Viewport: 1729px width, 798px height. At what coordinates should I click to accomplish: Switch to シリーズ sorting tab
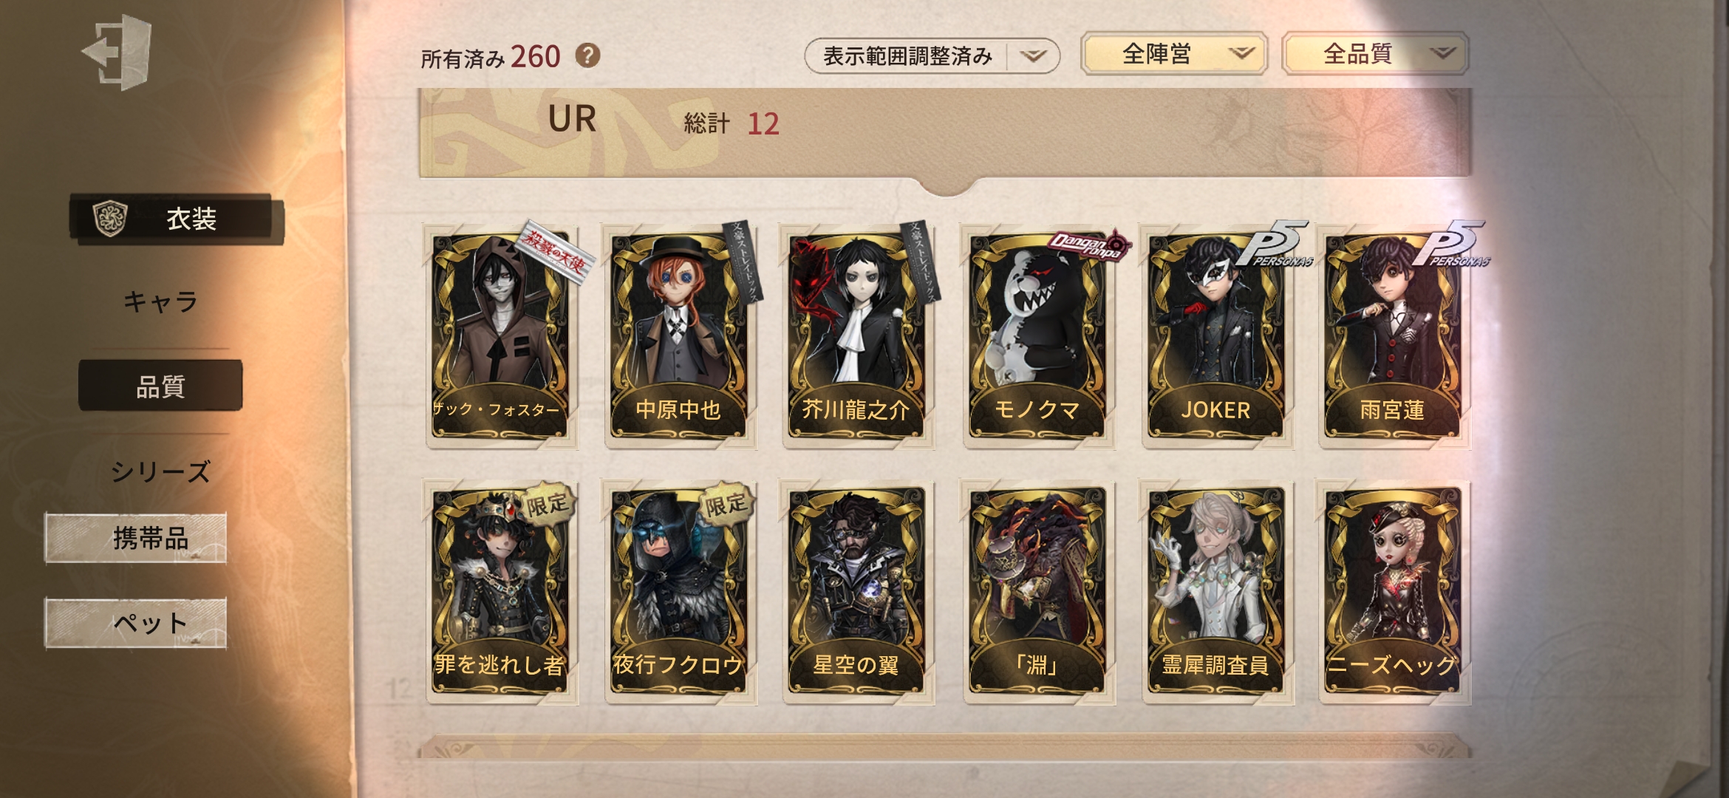point(160,471)
